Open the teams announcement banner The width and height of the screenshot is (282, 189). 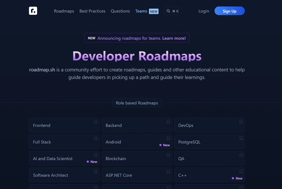tap(137, 38)
